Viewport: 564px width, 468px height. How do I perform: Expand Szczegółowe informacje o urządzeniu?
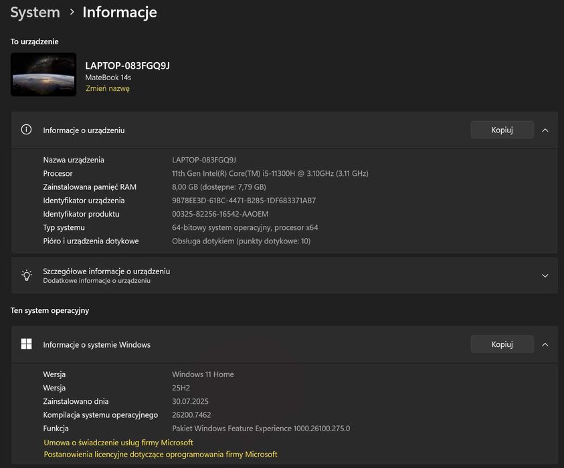pyautogui.click(x=545, y=275)
